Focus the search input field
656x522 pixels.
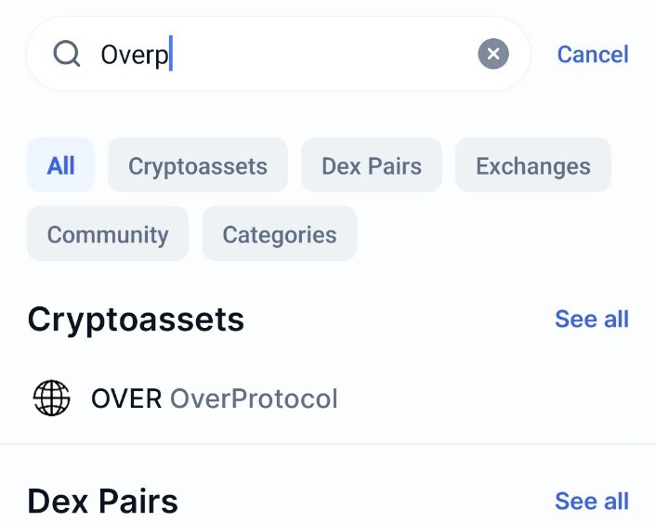pos(279,54)
